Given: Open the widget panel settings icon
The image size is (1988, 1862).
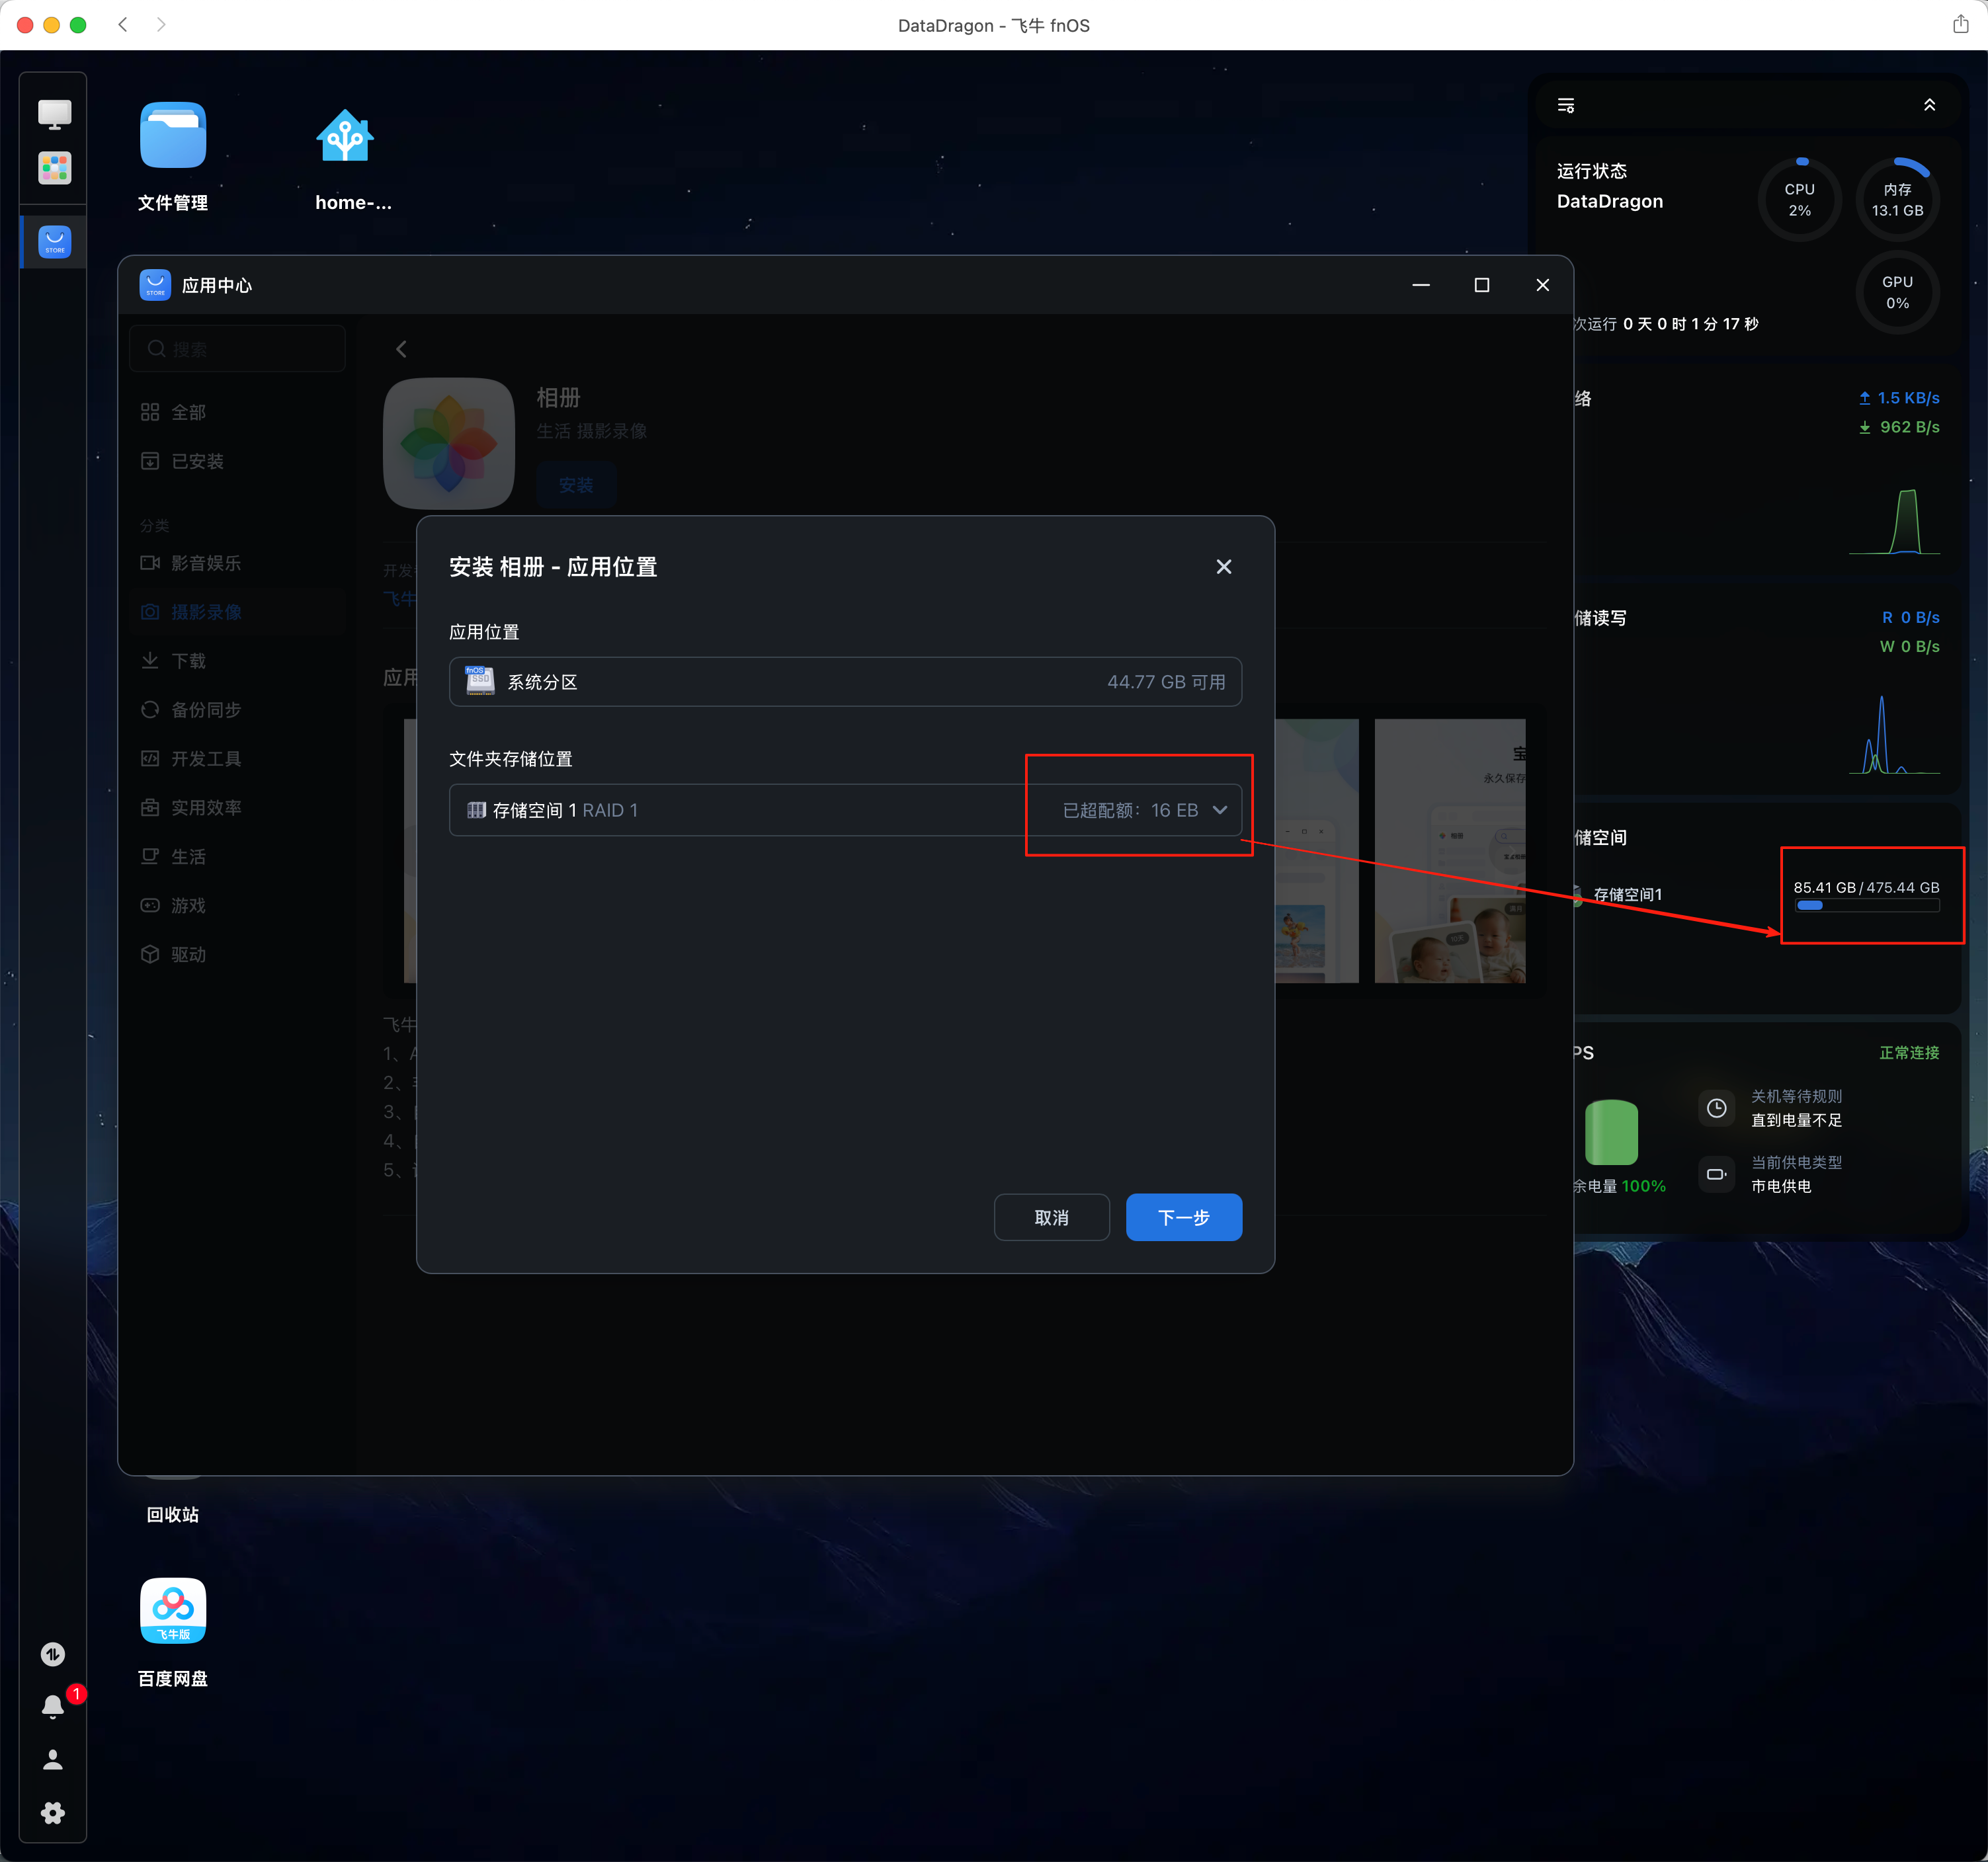Looking at the screenshot, I should coord(1566,106).
